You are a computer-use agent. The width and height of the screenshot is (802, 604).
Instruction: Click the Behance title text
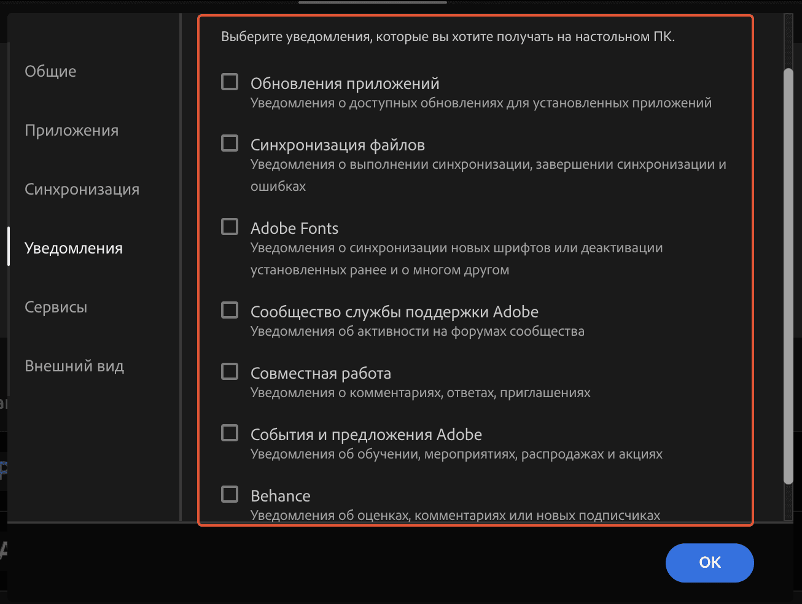(280, 496)
